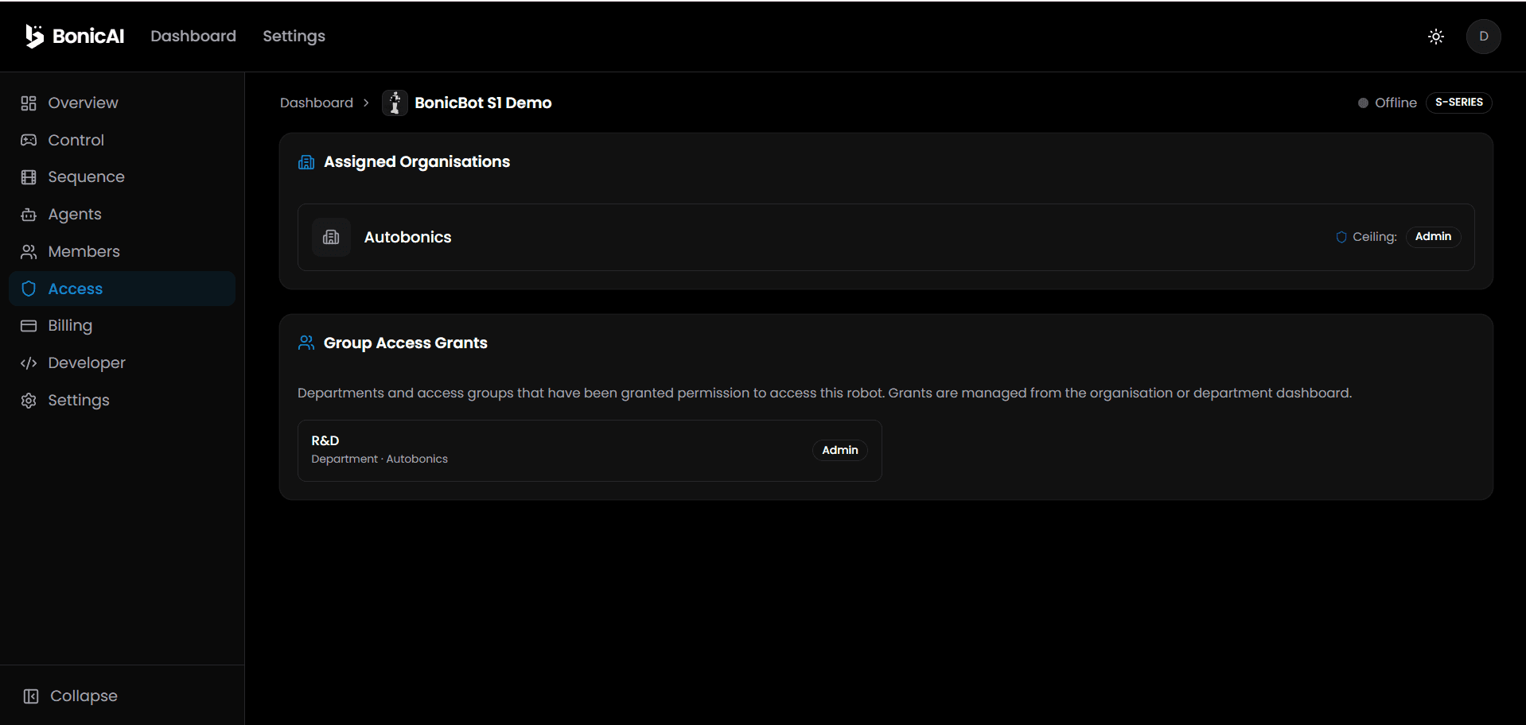The image size is (1526, 725).
Task: Click the BonicBot S1 Demo title
Action: coord(483,103)
